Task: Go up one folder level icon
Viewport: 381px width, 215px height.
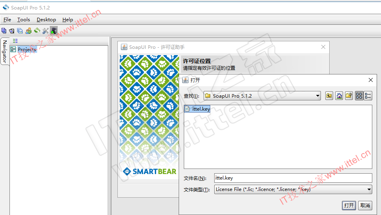Action: 329,96
